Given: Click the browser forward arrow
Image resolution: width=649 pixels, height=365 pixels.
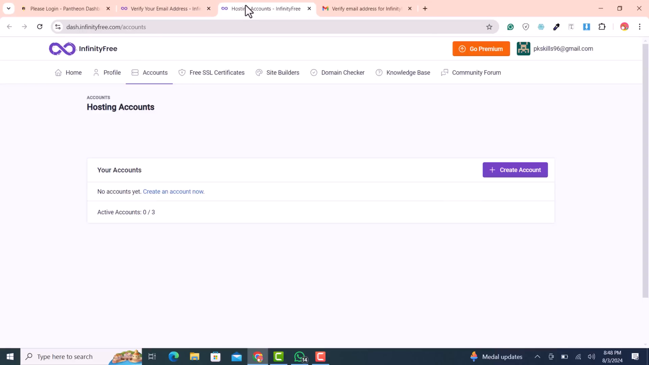Looking at the screenshot, I should point(24,27).
